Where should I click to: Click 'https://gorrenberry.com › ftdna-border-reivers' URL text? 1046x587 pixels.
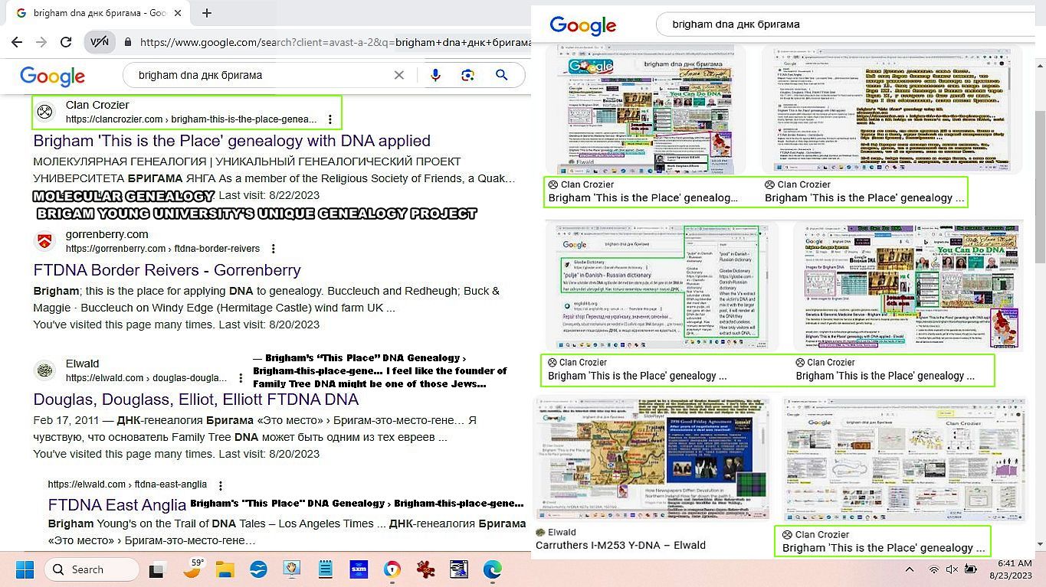162,249
